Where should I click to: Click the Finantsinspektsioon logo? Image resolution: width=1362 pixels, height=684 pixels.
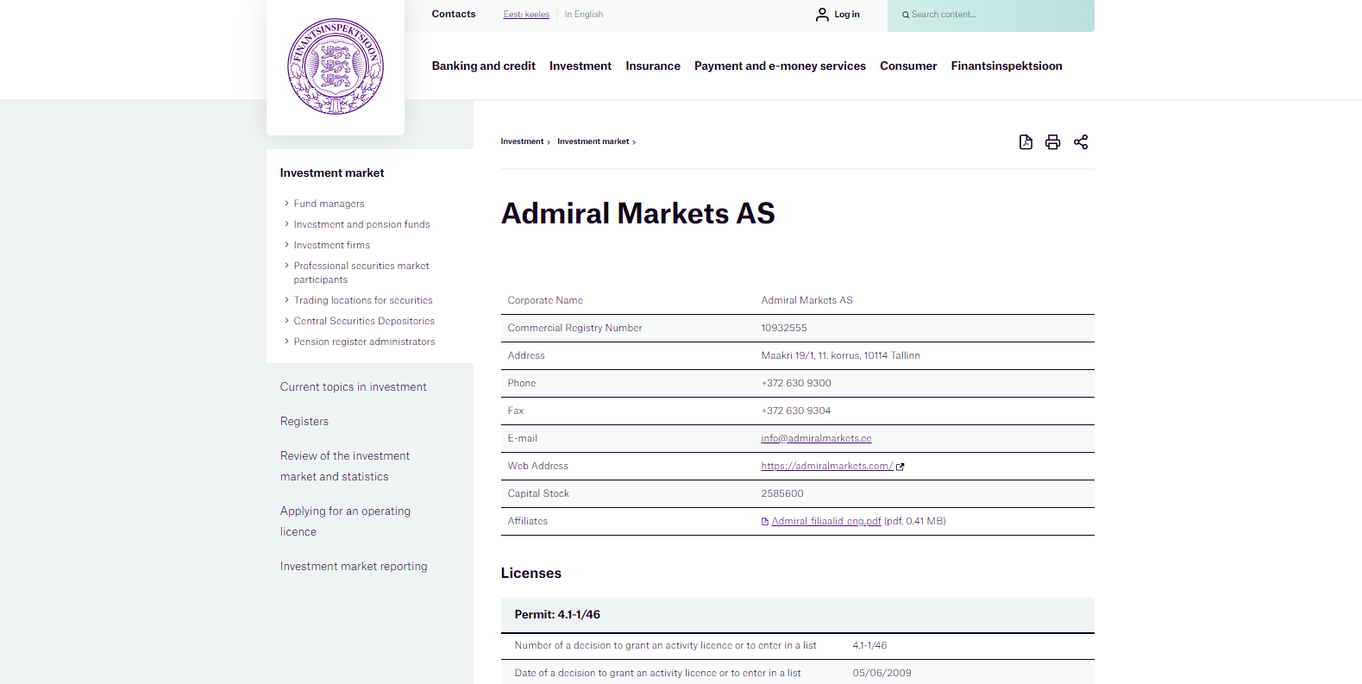point(336,66)
